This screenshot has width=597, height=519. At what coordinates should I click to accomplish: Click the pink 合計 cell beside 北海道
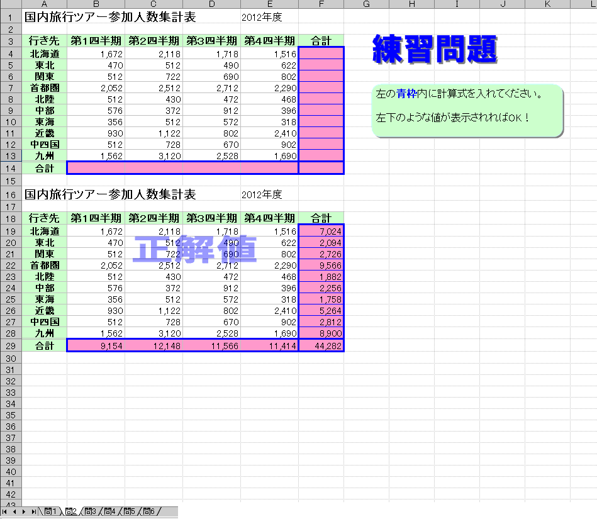click(321, 53)
